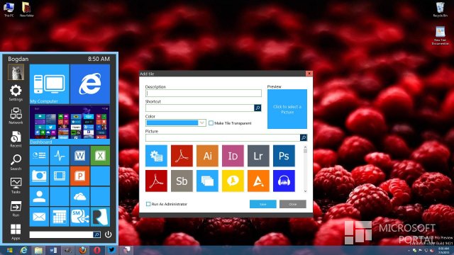Choose the Adobe Illustrator Ai picture
The image size is (454, 255).
207,156
